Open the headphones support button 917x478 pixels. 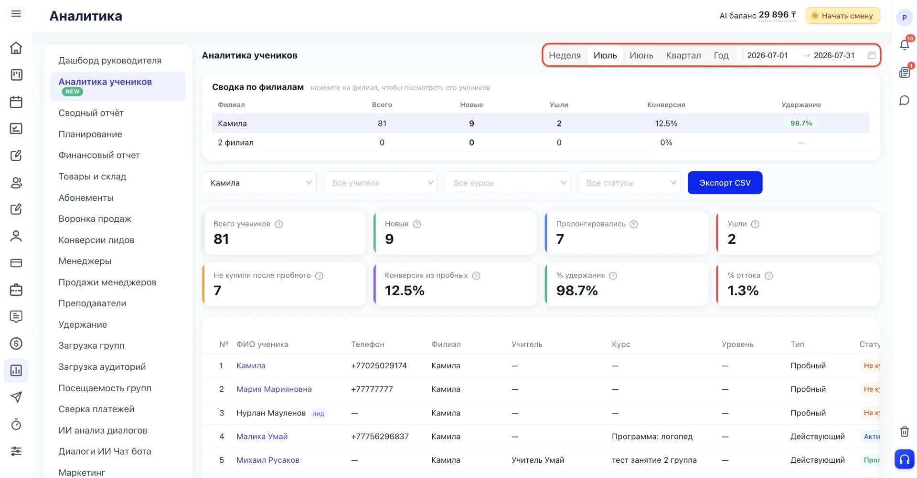[904, 459]
